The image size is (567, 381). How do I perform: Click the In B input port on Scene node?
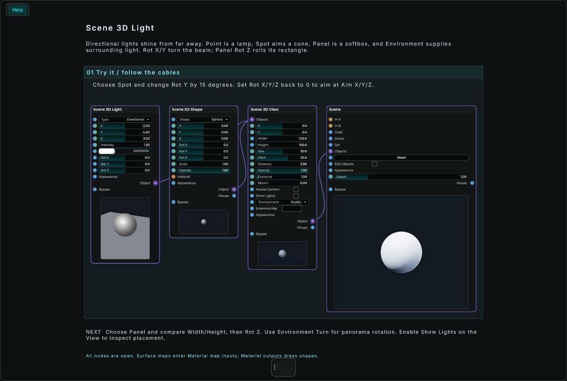330,126
